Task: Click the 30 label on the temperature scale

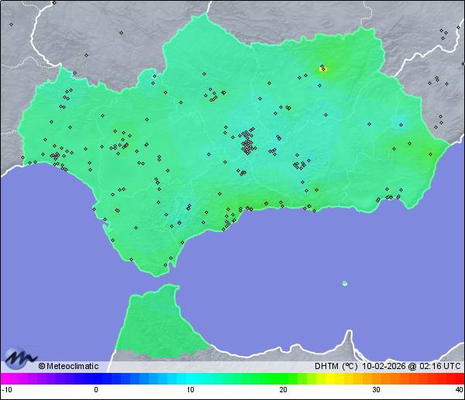Action: point(375,390)
